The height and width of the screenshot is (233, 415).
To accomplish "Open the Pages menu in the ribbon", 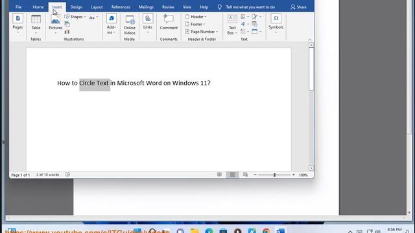I will [18, 23].
